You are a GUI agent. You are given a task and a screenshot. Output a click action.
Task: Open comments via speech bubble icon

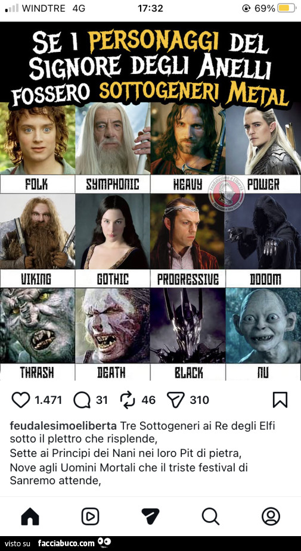(x=82, y=400)
